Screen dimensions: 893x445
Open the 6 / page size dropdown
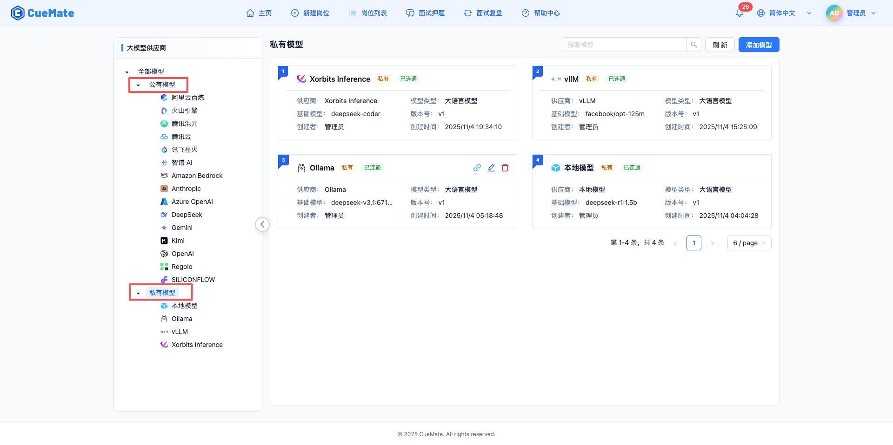(749, 243)
